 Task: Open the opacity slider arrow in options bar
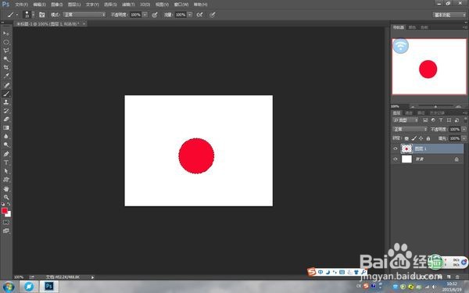pyautogui.click(x=145, y=15)
